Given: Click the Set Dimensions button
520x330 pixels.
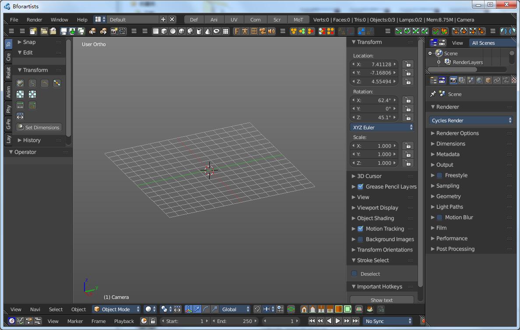Looking at the screenshot, I should (x=39, y=127).
